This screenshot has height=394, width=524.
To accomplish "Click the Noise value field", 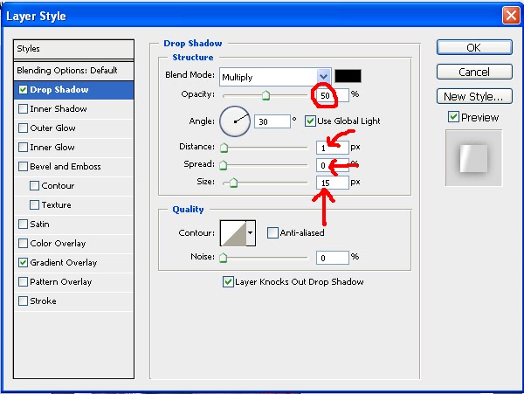I will tap(333, 258).
